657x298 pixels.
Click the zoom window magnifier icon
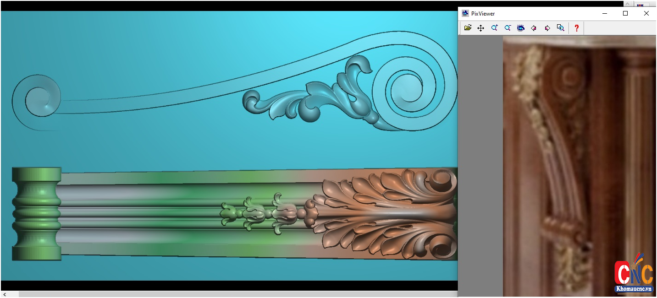tap(560, 28)
